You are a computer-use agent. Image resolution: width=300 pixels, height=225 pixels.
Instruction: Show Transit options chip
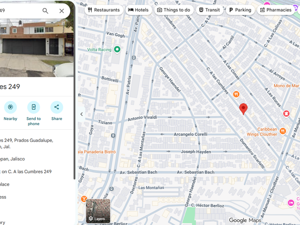(210, 10)
